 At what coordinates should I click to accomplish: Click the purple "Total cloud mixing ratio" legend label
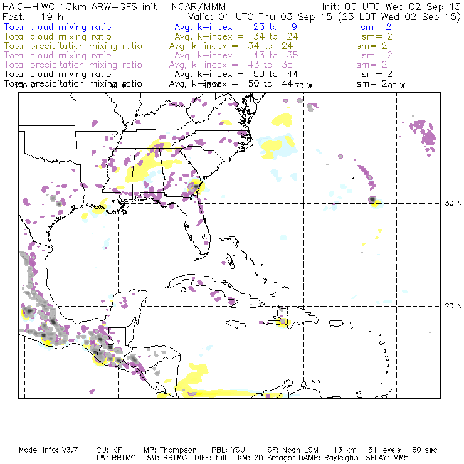point(58,55)
